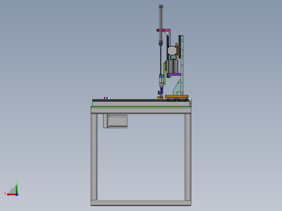Select the orange base plate on the tabletop
282x211 pixels.
click(177, 96)
